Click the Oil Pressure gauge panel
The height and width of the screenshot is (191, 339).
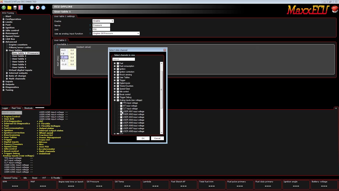pos(99,184)
